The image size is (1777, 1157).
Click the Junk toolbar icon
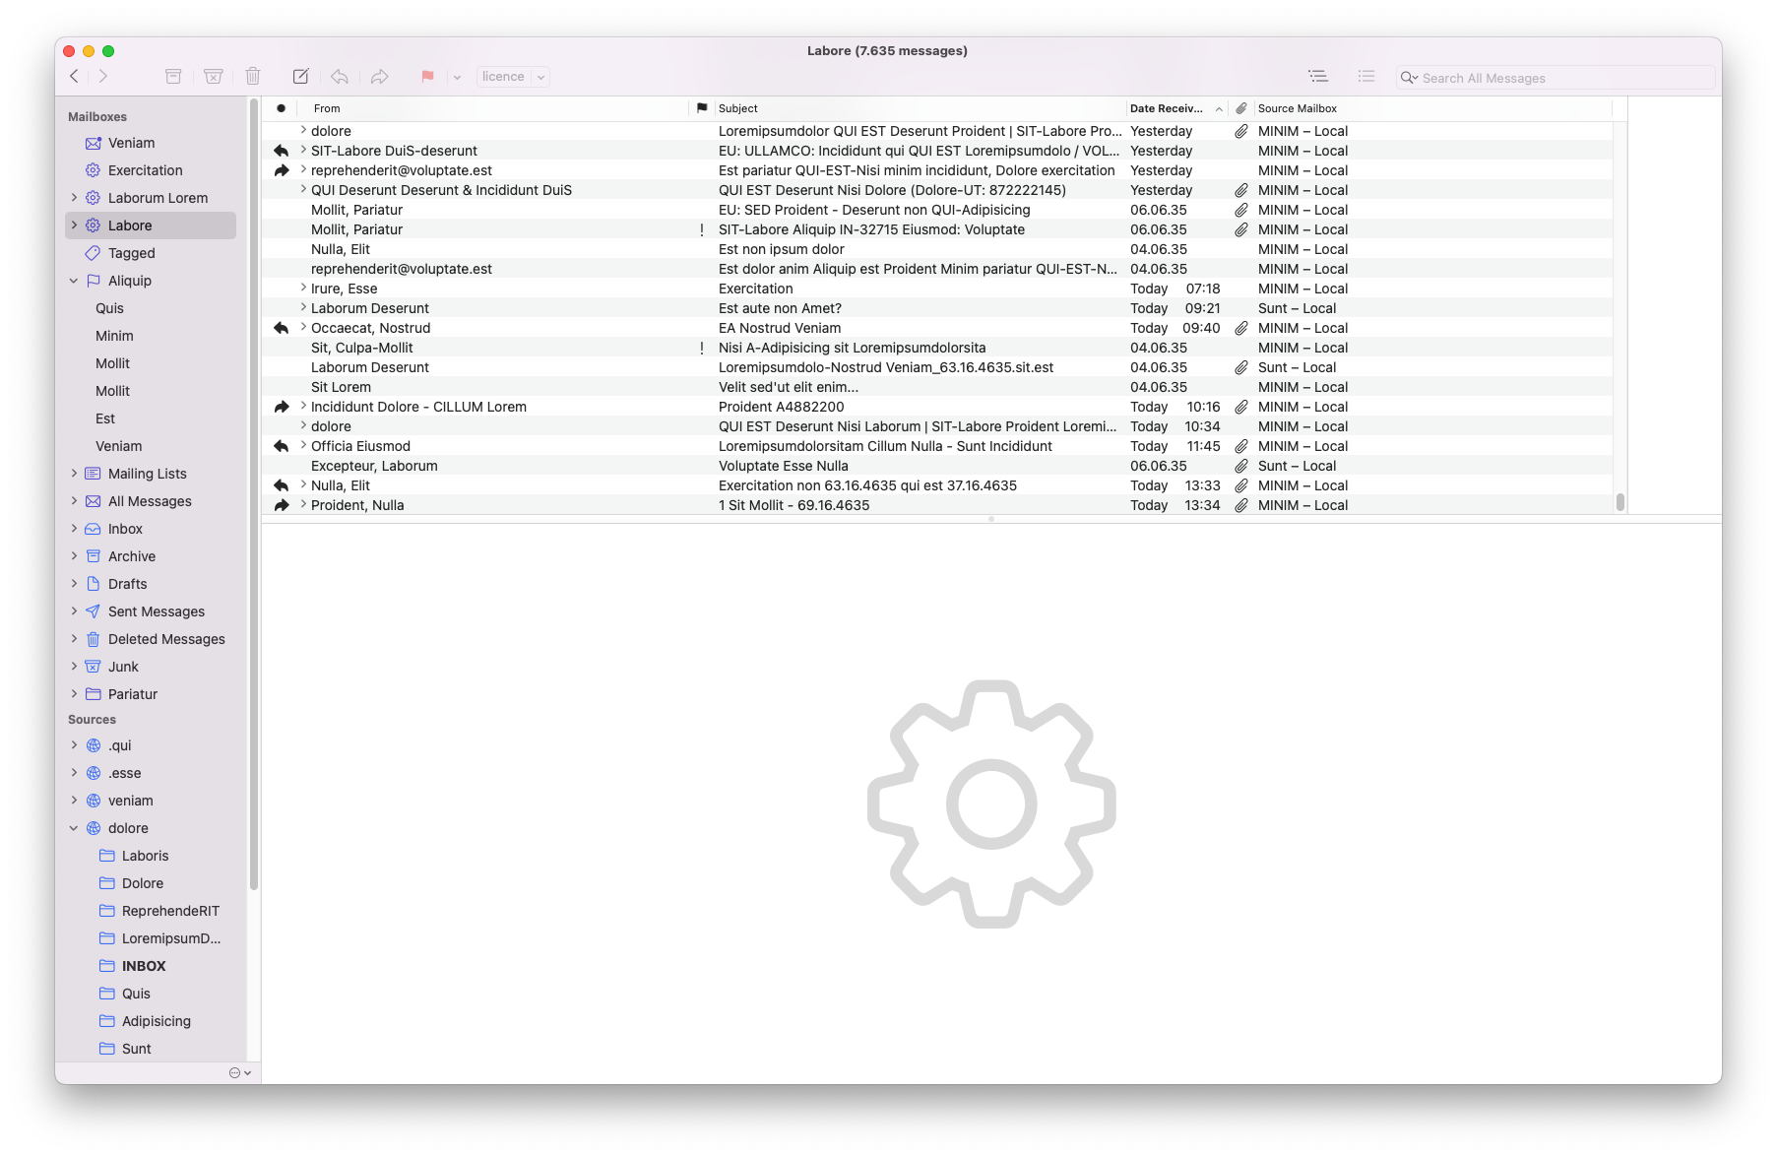pyautogui.click(x=213, y=77)
